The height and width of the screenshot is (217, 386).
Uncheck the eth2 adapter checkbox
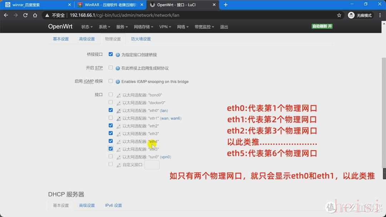pyautogui.click(x=111, y=126)
